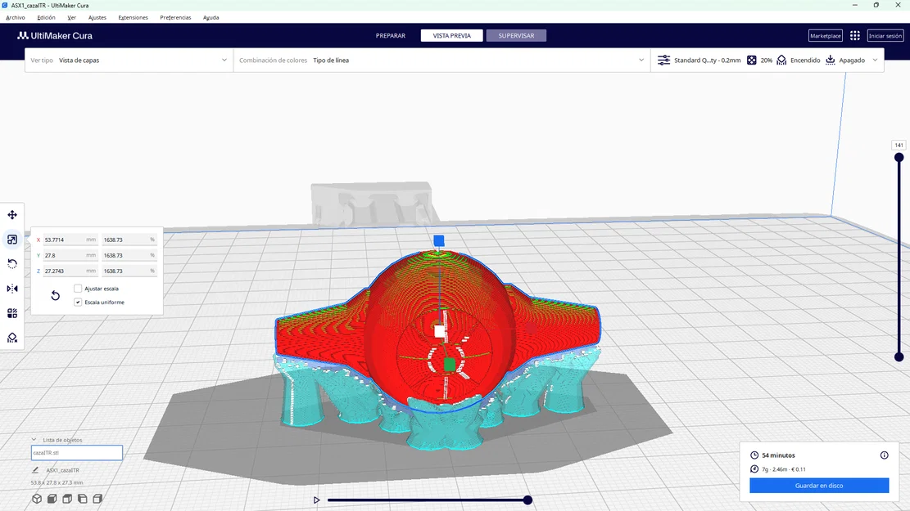Switch to PREPARAR stage
Image resolution: width=910 pixels, height=511 pixels.
click(x=391, y=36)
